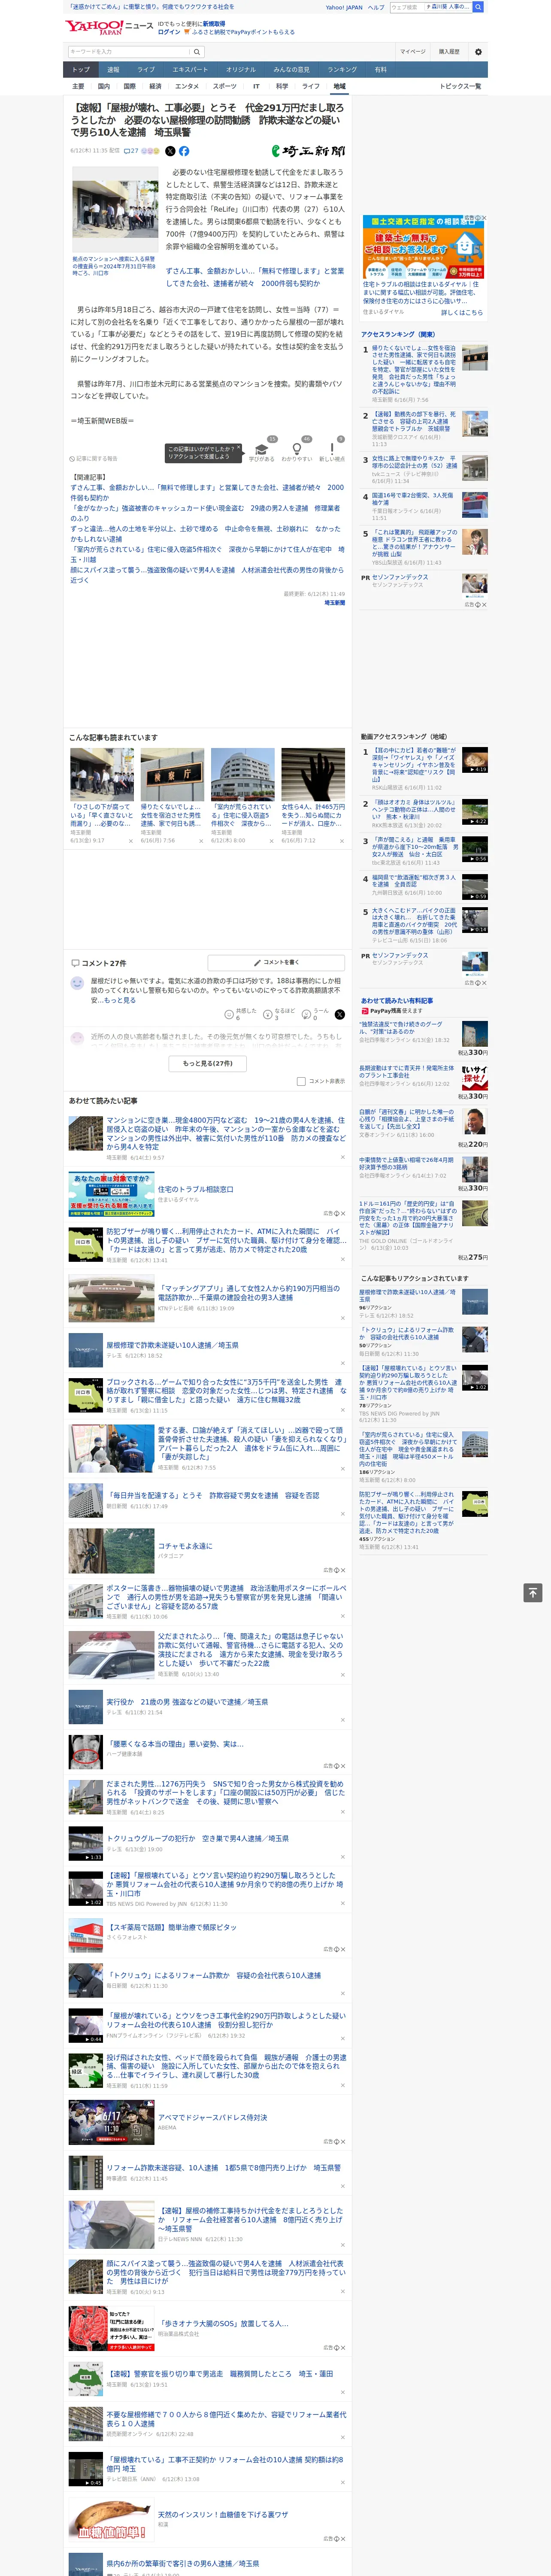Open マイページ in header
Viewport: 551px width, 2576px height.
coord(412,51)
